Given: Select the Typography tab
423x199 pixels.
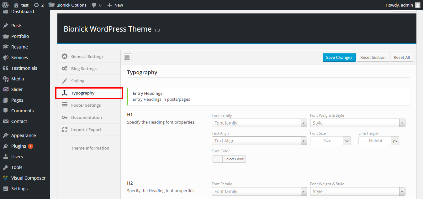Looking at the screenshot, I should 89,93.
